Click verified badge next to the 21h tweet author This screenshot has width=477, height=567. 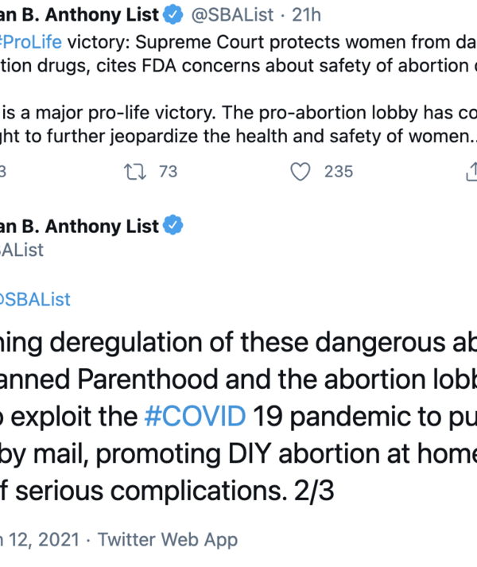173,14
